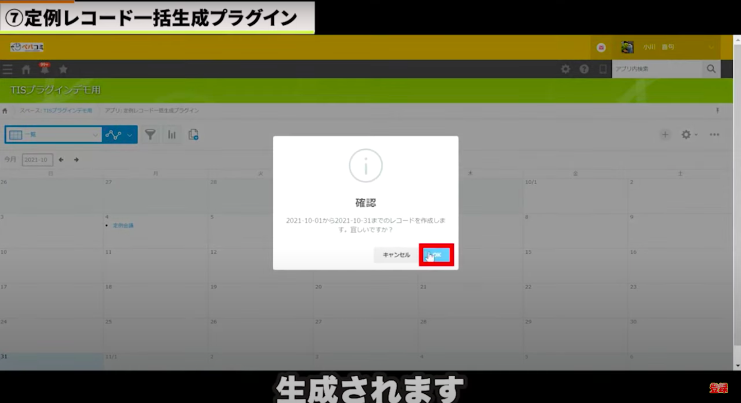Click the favorites star icon
Screen dimensions: 741x403
pyautogui.click(x=63, y=69)
